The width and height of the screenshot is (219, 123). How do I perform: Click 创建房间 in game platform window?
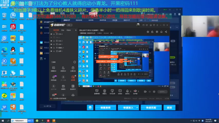(x=105, y=108)
